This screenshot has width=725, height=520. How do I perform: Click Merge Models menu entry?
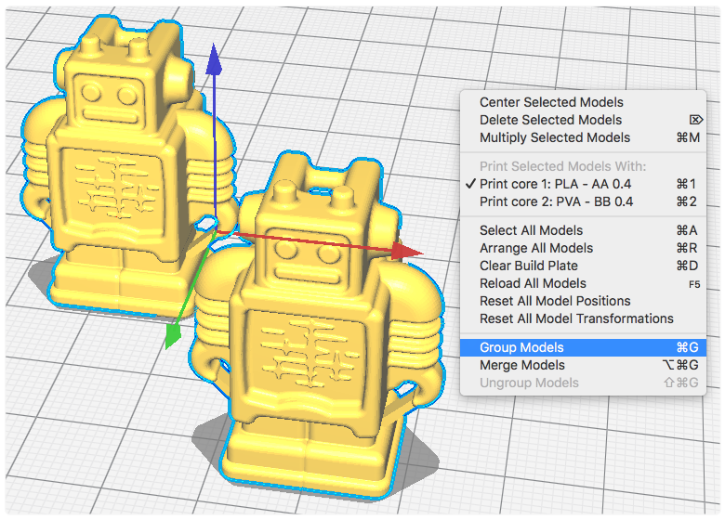583,365
